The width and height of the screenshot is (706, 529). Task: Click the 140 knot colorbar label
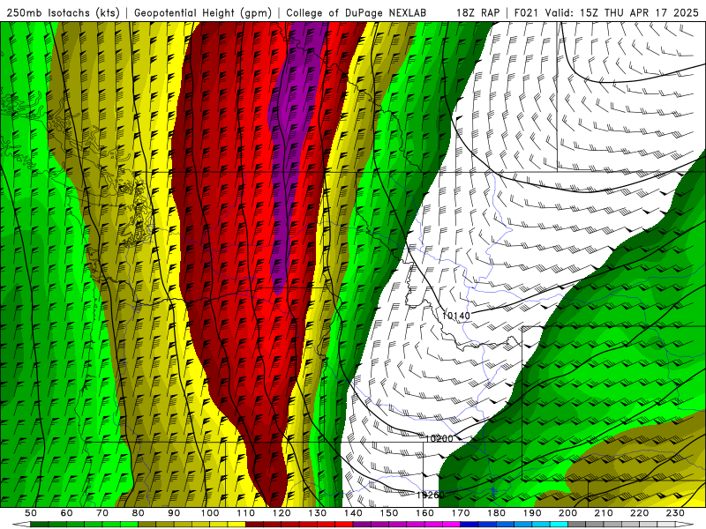(x=353, y=513)
